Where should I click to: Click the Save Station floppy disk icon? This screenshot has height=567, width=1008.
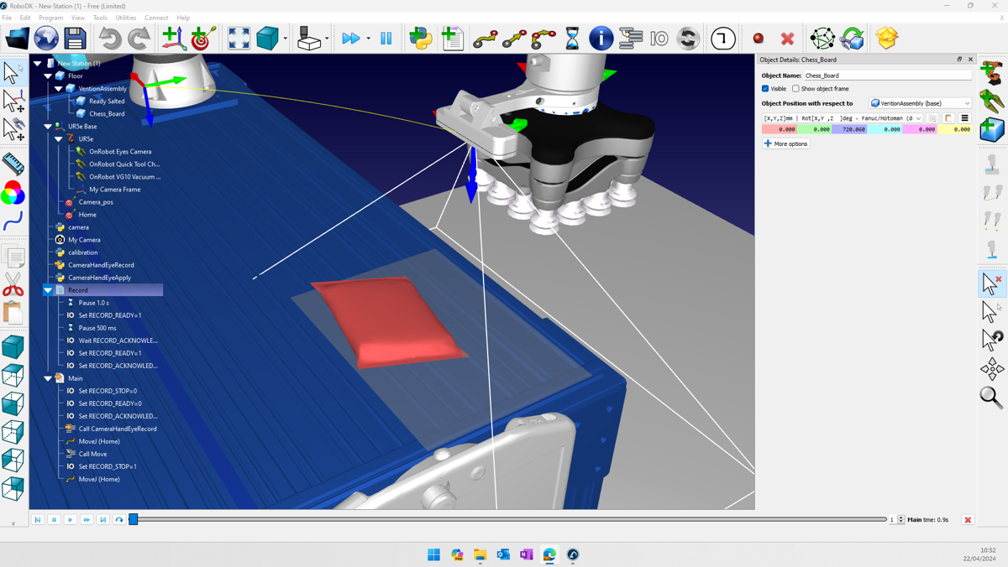point(75,39)
